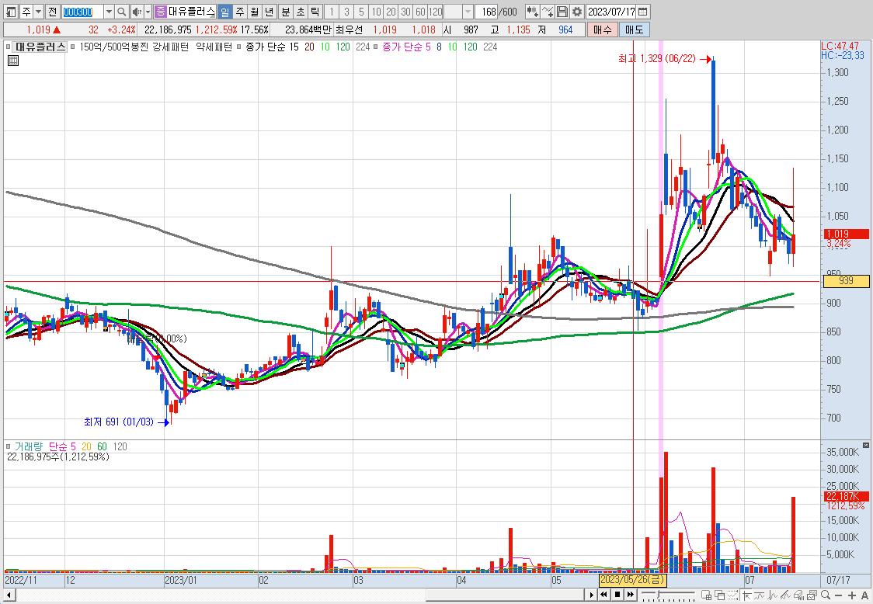Screen dimensions: 873x604
Task: Click the 매도 sell button
Action: (x=634, y=30)
